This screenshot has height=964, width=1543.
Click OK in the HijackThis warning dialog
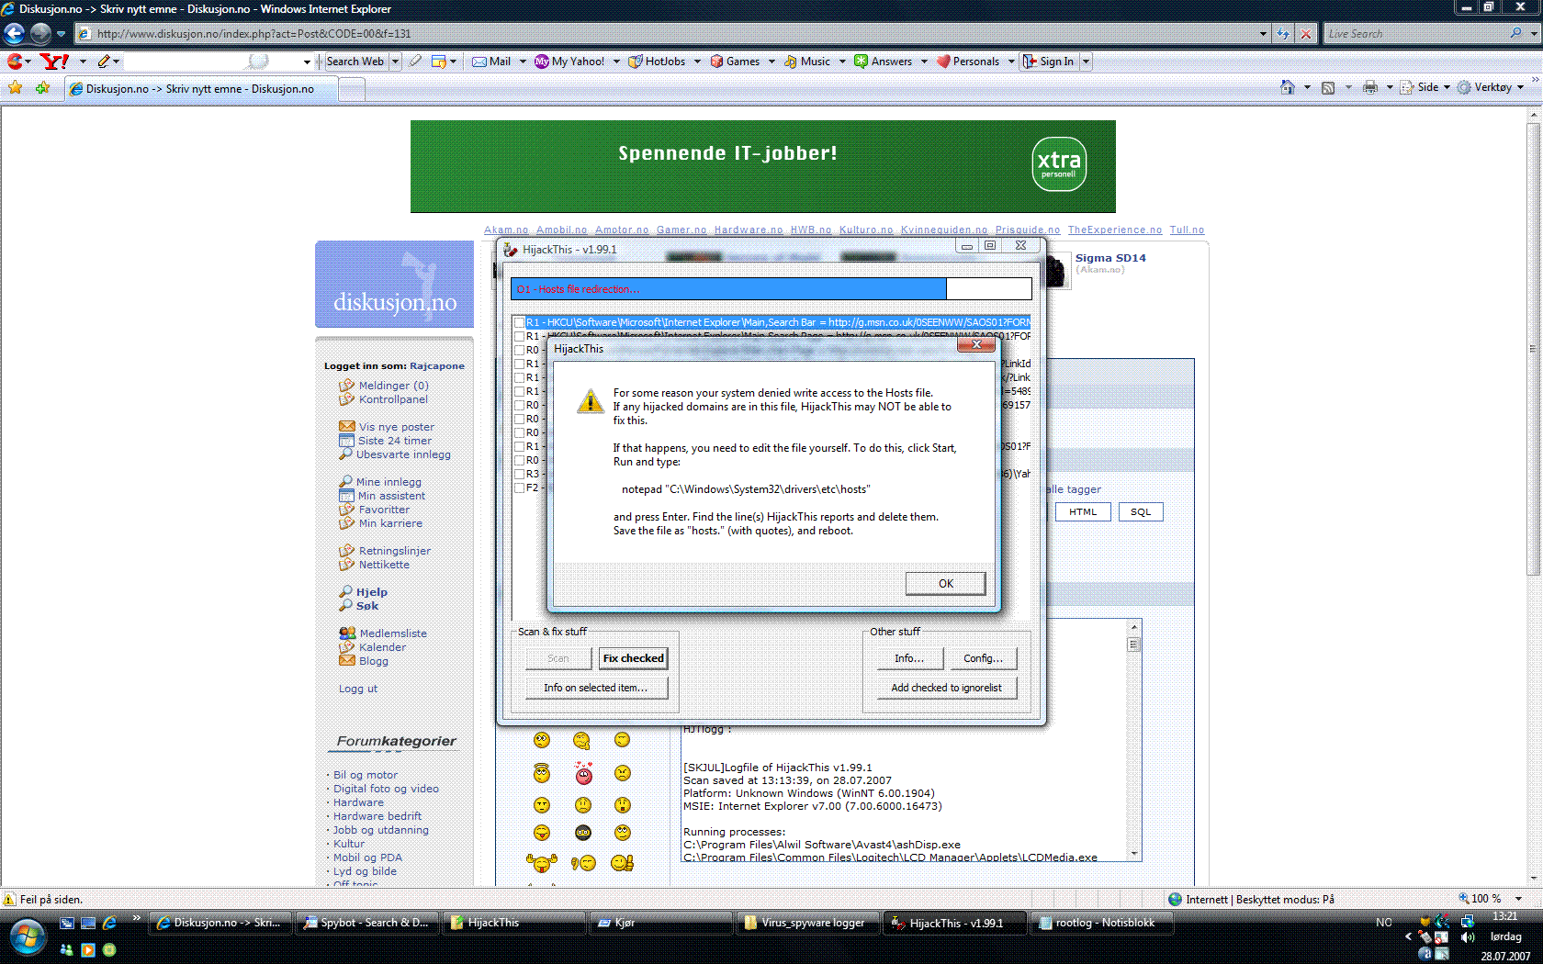coord(945,584)
